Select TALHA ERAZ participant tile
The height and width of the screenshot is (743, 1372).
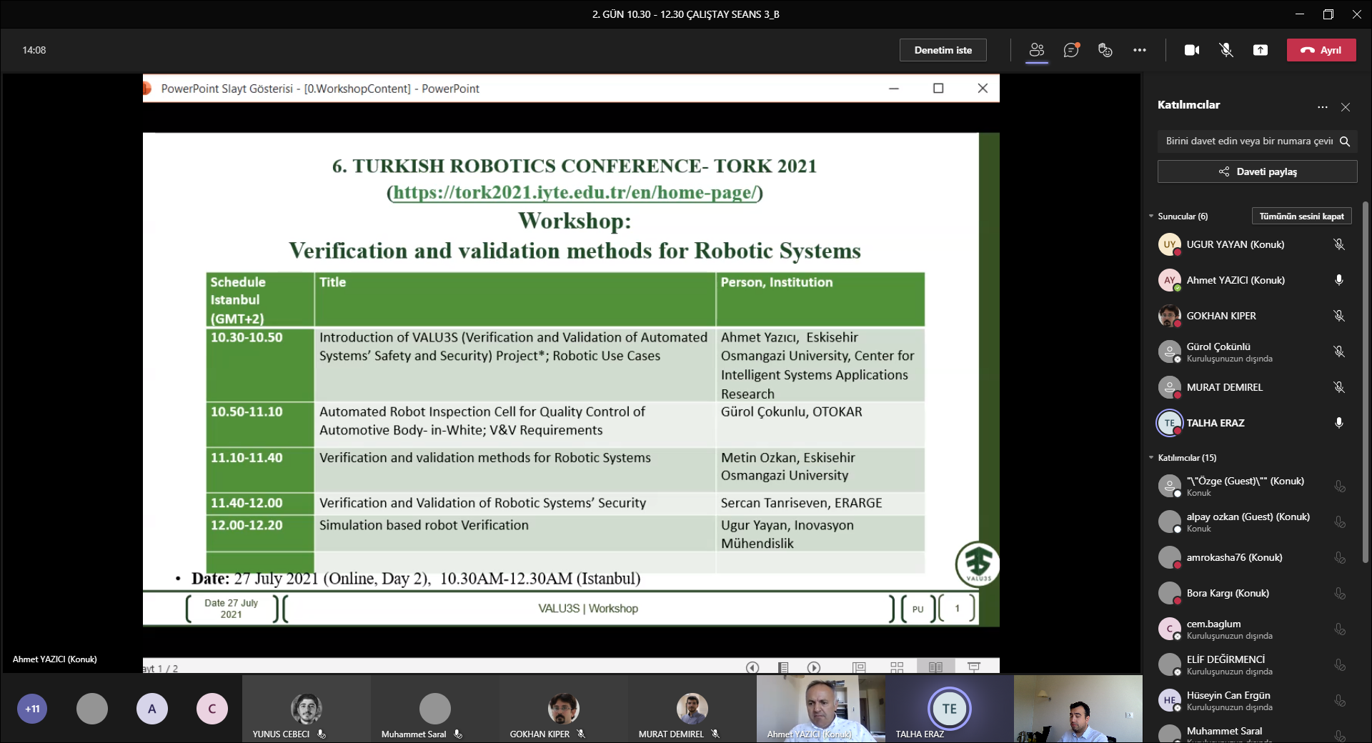tap(950, 709)
